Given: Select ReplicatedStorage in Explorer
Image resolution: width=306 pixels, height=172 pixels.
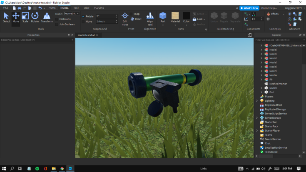Looking at the screenshot, I should click(x=275, y=110).
